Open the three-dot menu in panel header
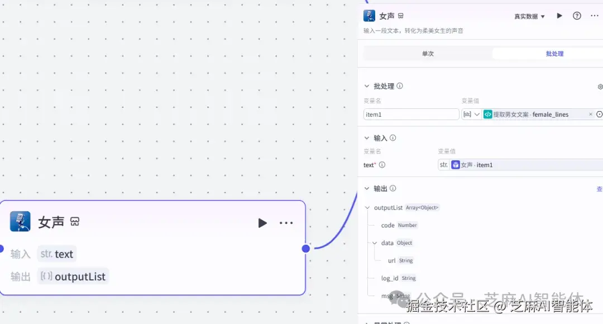Screen dimensions: 603x324 pos(595,16)
